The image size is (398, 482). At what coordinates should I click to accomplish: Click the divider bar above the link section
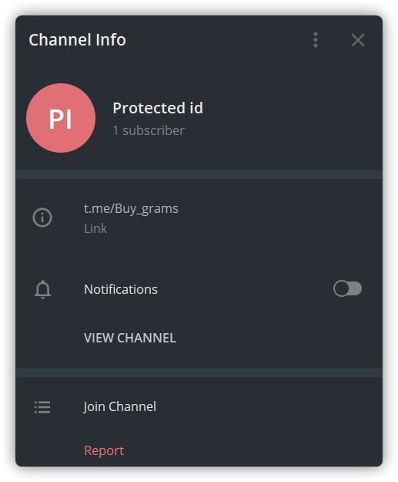pyautogui.click(x=199, y=174)
